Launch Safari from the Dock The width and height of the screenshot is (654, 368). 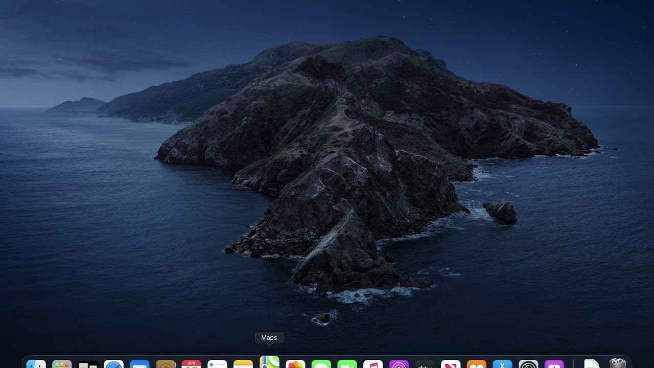point(113,364)
